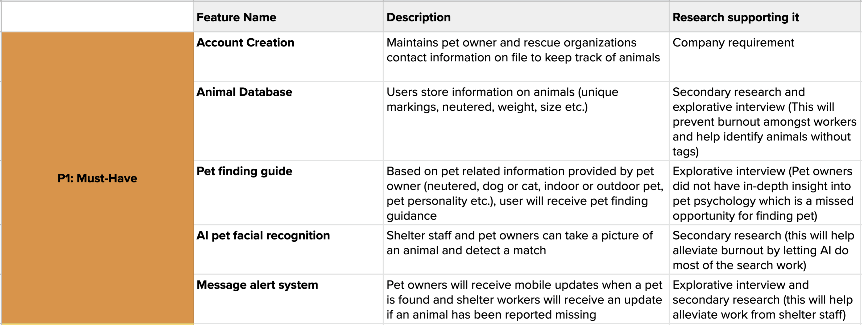Select the empty top-left header cell
The image size is (862, 325).
pyautogui.click(x=97, y=17)
